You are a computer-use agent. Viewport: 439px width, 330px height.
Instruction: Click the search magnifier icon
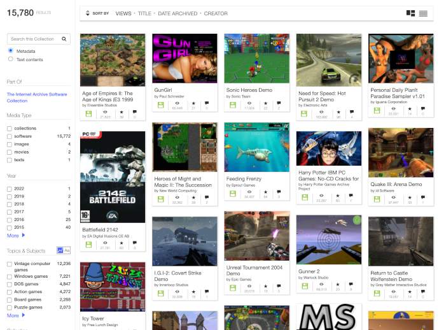[x=64, y=39]
